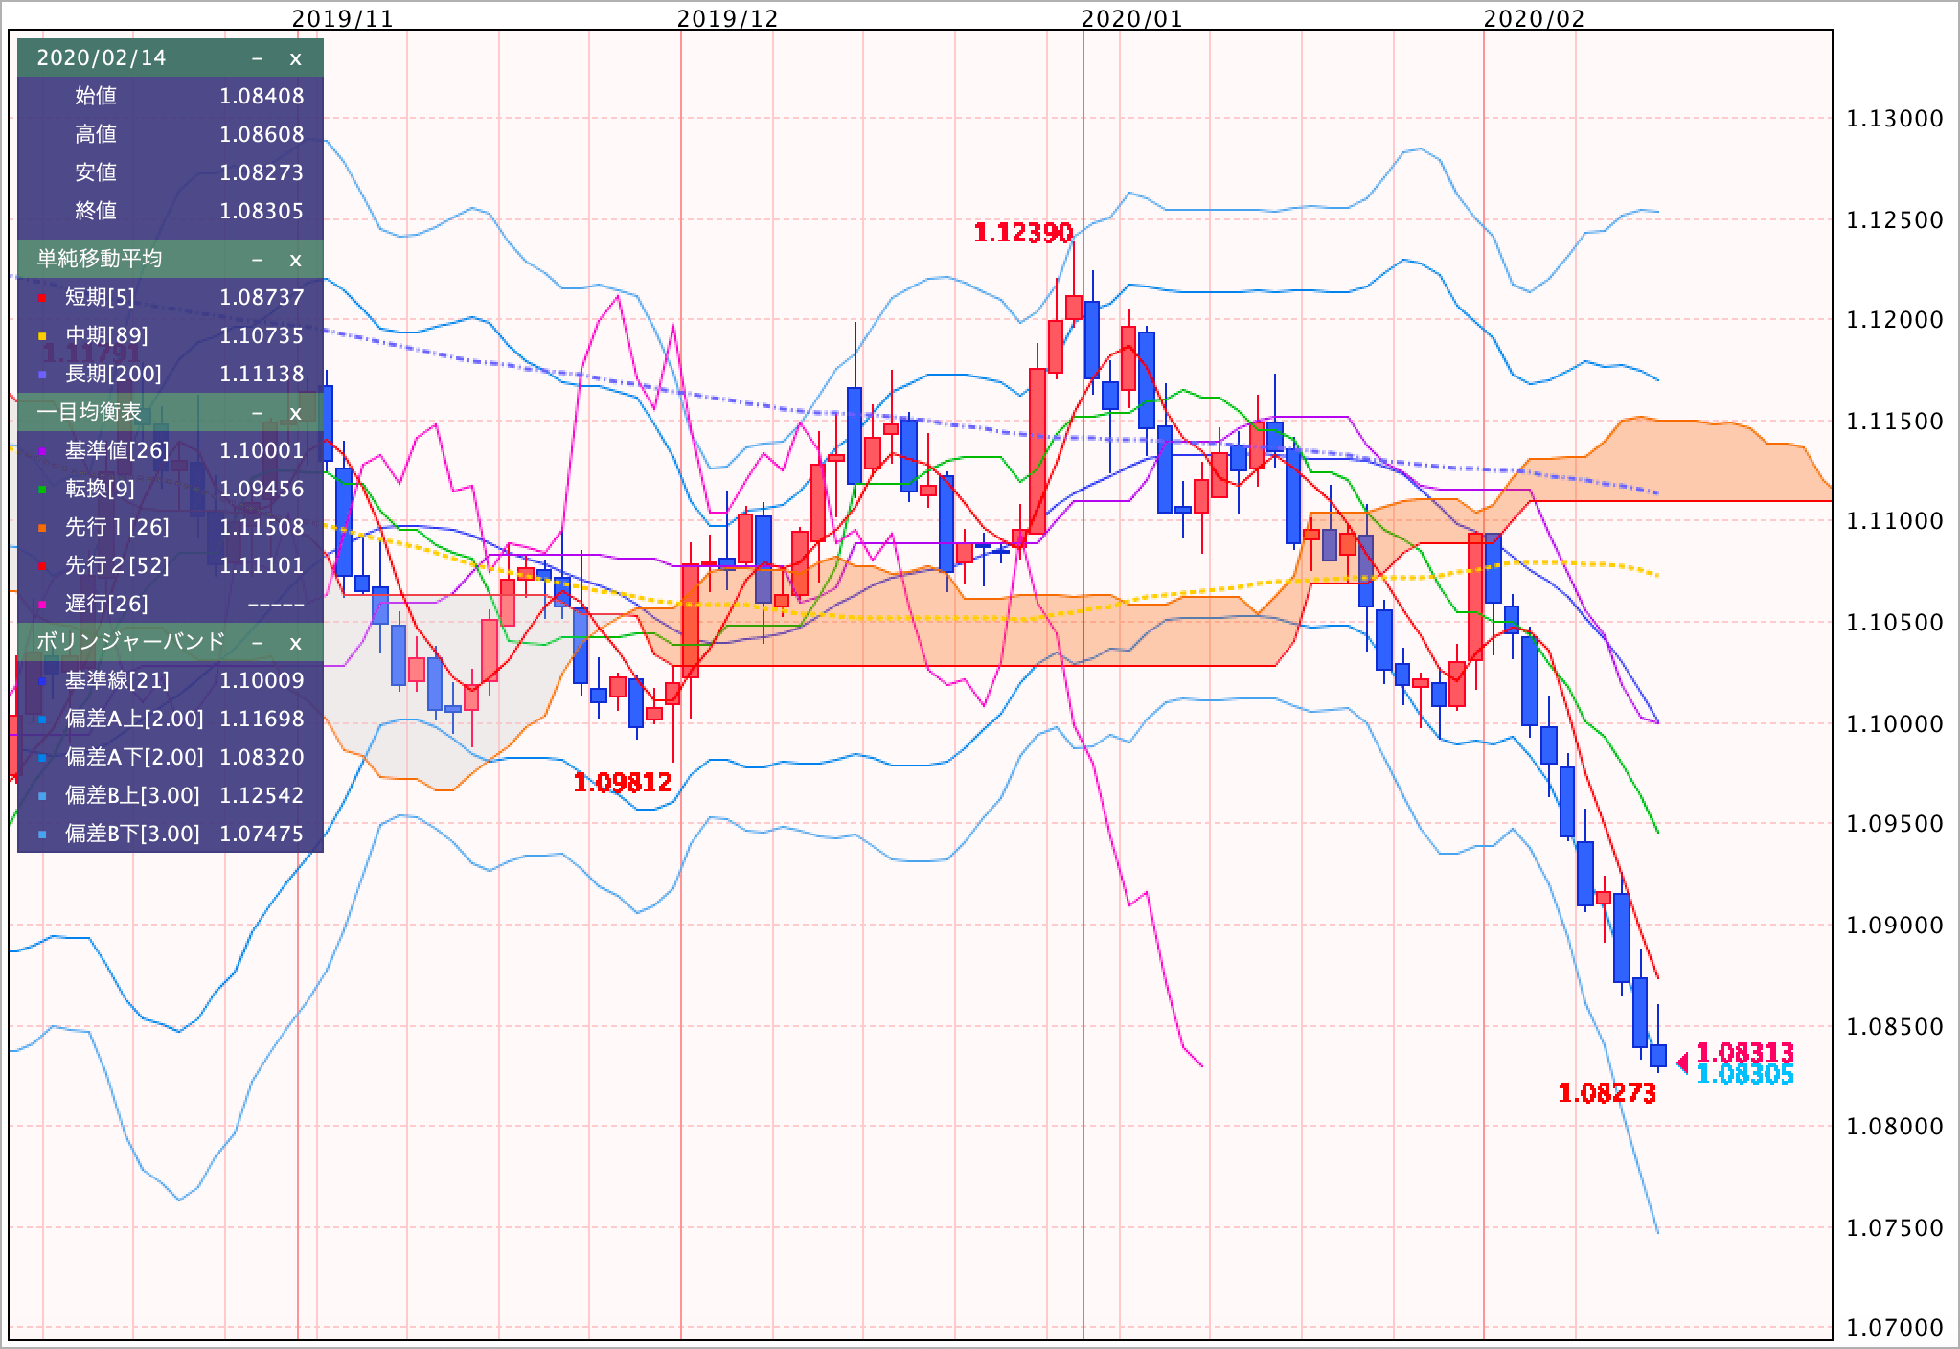Click red color marker for 先行2[52]
This screenshot has height=1349, width=1960.
pos(42,566)
